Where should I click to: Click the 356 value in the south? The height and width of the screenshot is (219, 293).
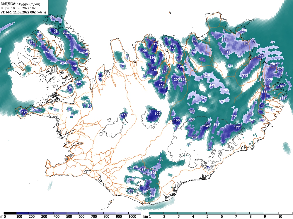click(153, 173)
